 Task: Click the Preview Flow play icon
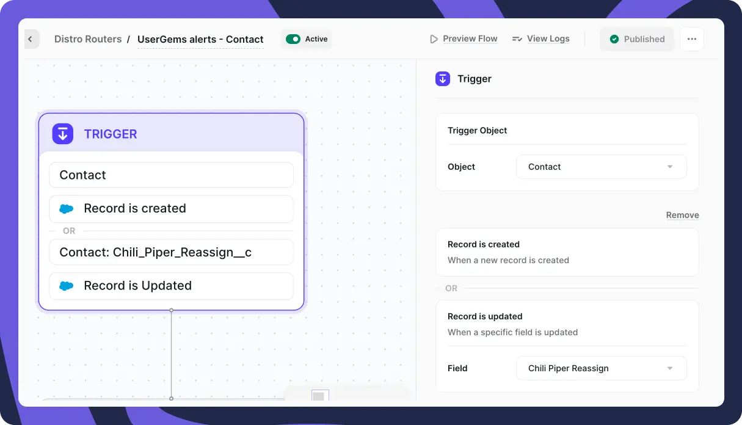point(434,39)
